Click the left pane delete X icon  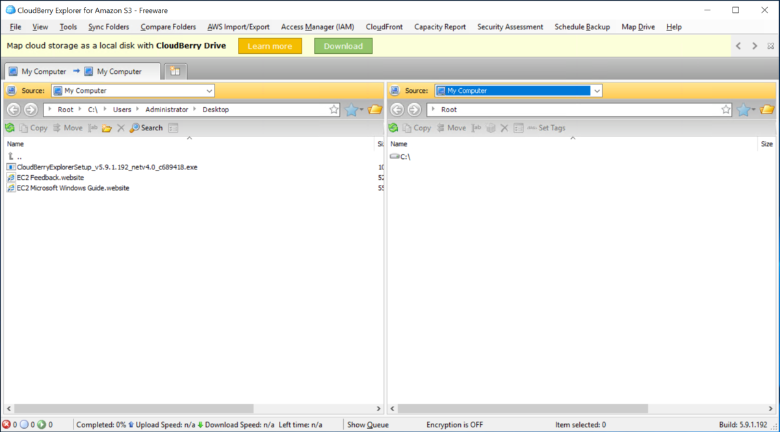pyautogui.click(x=120, y=128)
